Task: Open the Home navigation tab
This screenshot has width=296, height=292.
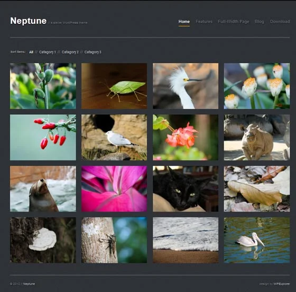Action: tap(184, 22)
